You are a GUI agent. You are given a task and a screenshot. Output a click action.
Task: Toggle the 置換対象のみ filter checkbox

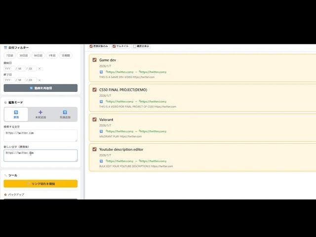[x=91, y=46]
